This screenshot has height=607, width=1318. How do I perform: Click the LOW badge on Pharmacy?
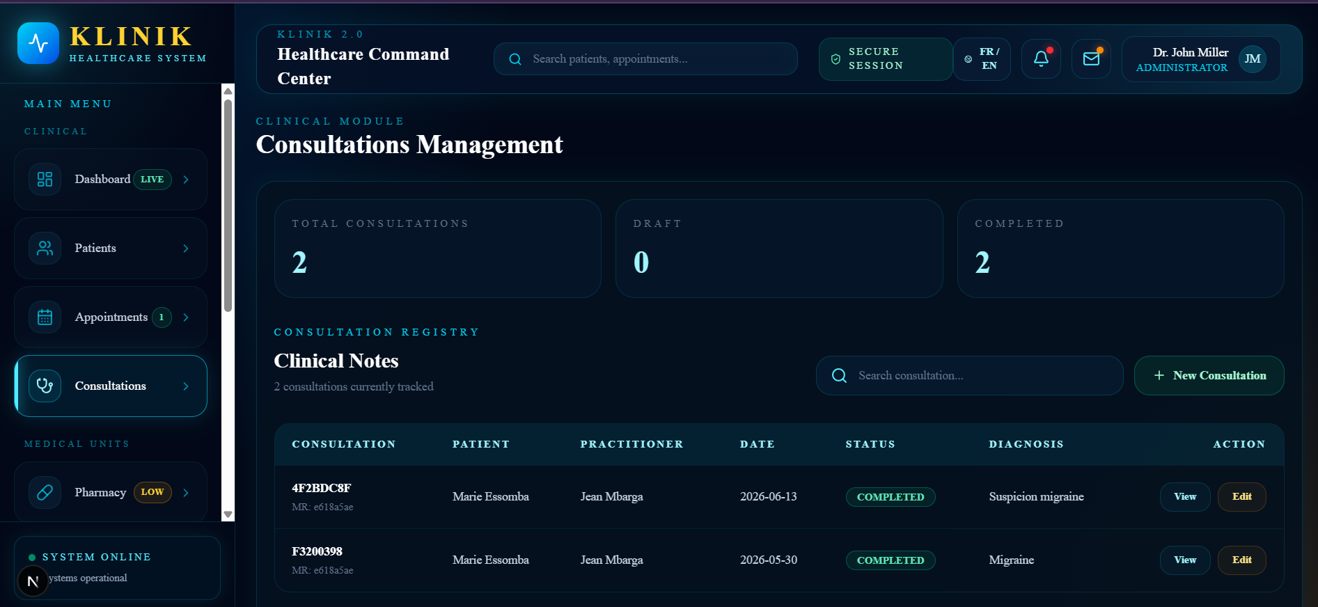152,492
